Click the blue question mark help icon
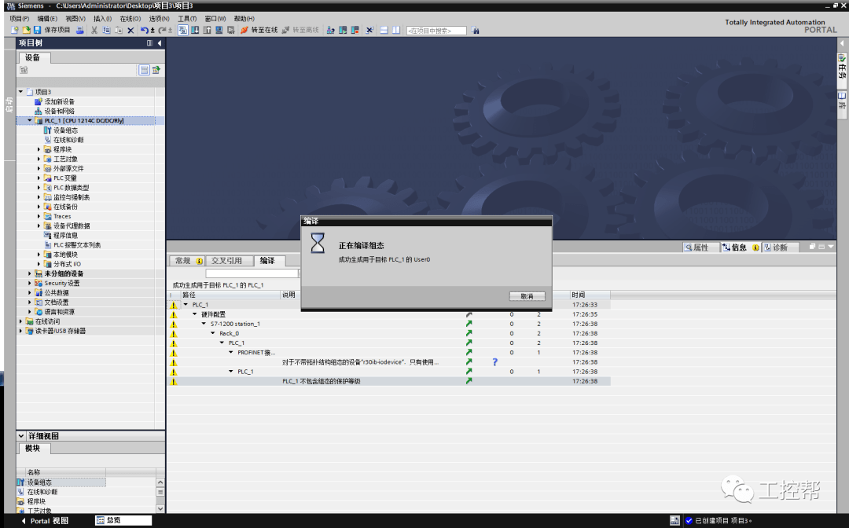 click(494, 362)
